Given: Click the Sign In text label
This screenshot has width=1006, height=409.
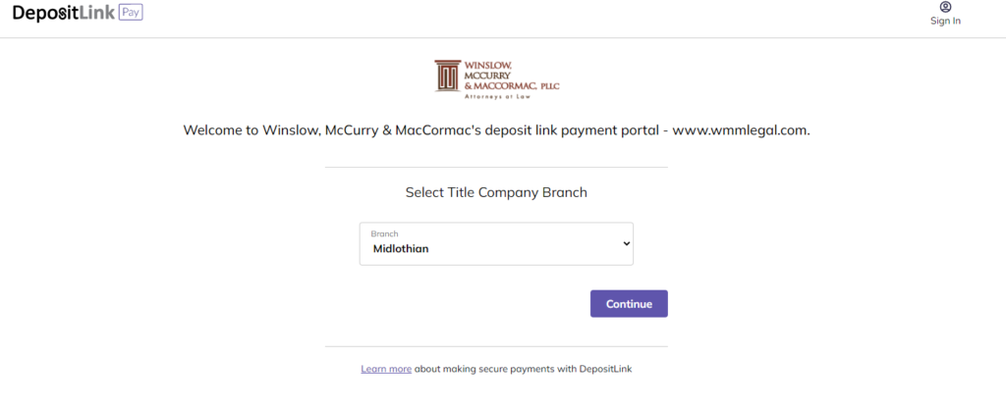Looking at the screenshot, I should pyautogui.click(x=945, y=21).
